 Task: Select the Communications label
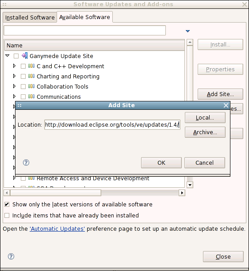click(59, 97)
